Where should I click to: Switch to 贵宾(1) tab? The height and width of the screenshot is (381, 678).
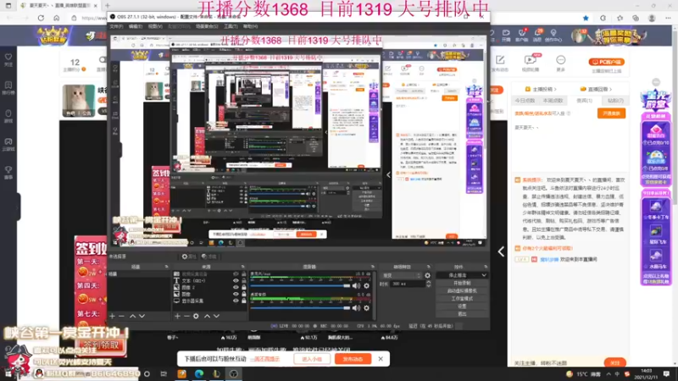(584, 101)
